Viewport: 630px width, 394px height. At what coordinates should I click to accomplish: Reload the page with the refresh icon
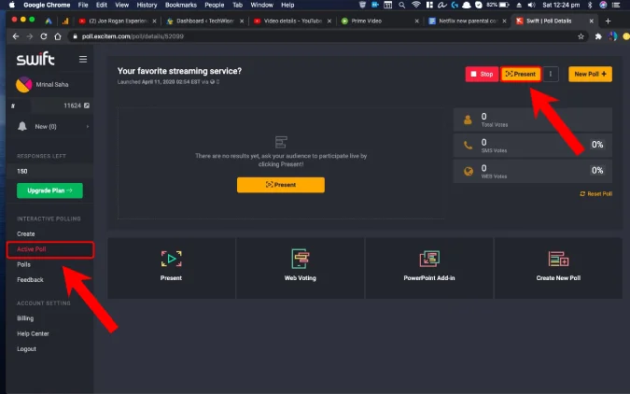(x=43, y=36)
